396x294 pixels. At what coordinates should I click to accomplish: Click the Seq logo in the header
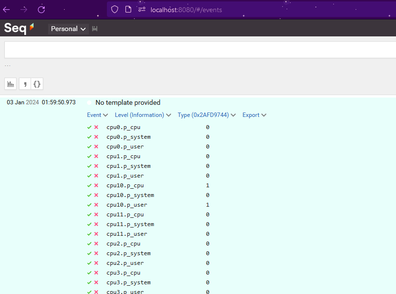(x=15, y=28)
